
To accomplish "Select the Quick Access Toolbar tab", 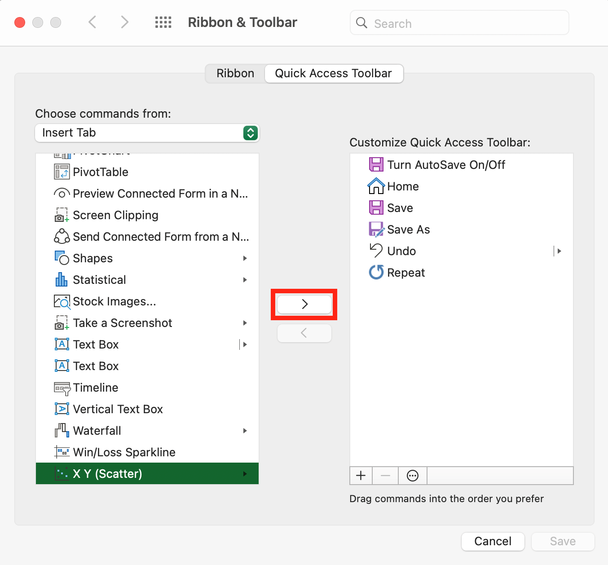I will pos(333,73).
